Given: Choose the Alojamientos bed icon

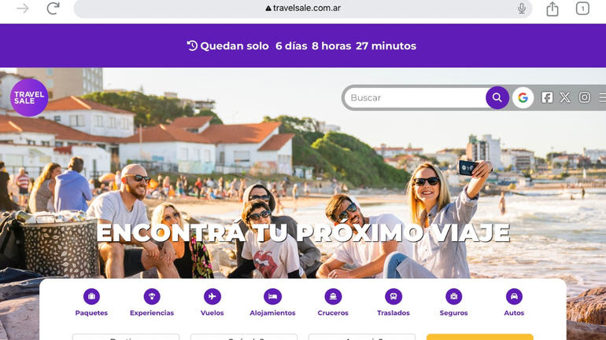Looking at the screenshot, I should pos(272,297).
